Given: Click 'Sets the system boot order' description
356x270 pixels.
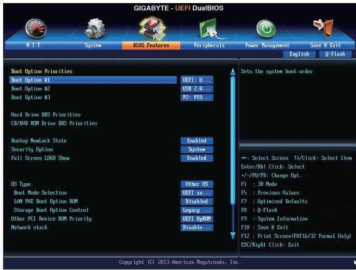Looking at the screenshot, I should click(x=277, y=71).
